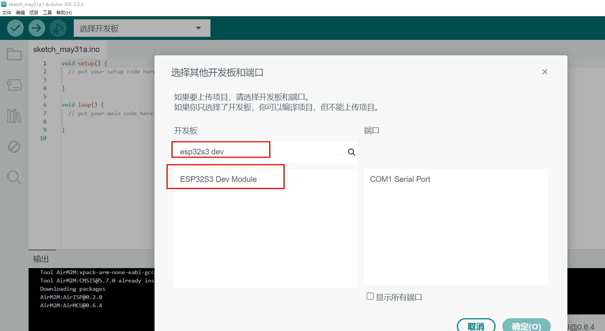Click the void loop() code line
This screenshot has height=331, width=605.
coord(83,105)
